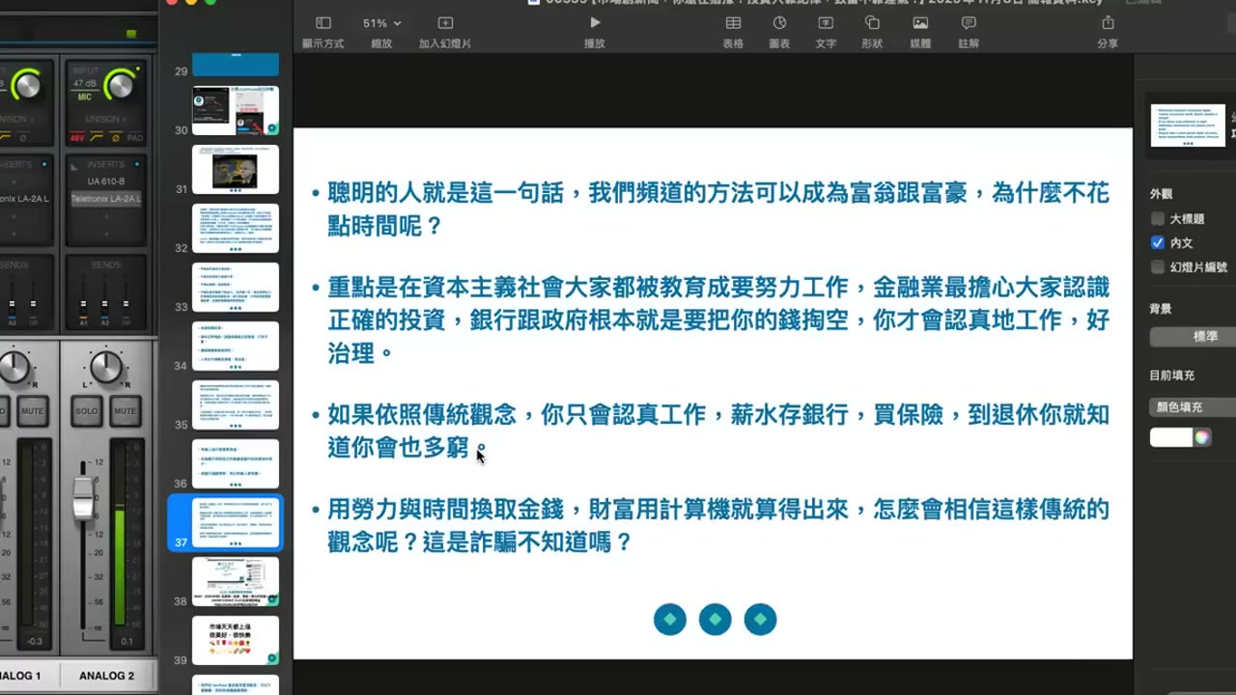Click the fill color well swatch
Screen dimensions: 1236x695
point(1171,437)
